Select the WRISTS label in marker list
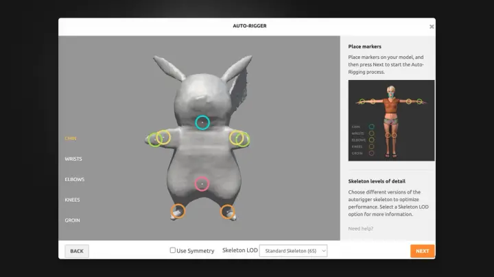This screenshot has width=494, height=277. tap(73, 159)
